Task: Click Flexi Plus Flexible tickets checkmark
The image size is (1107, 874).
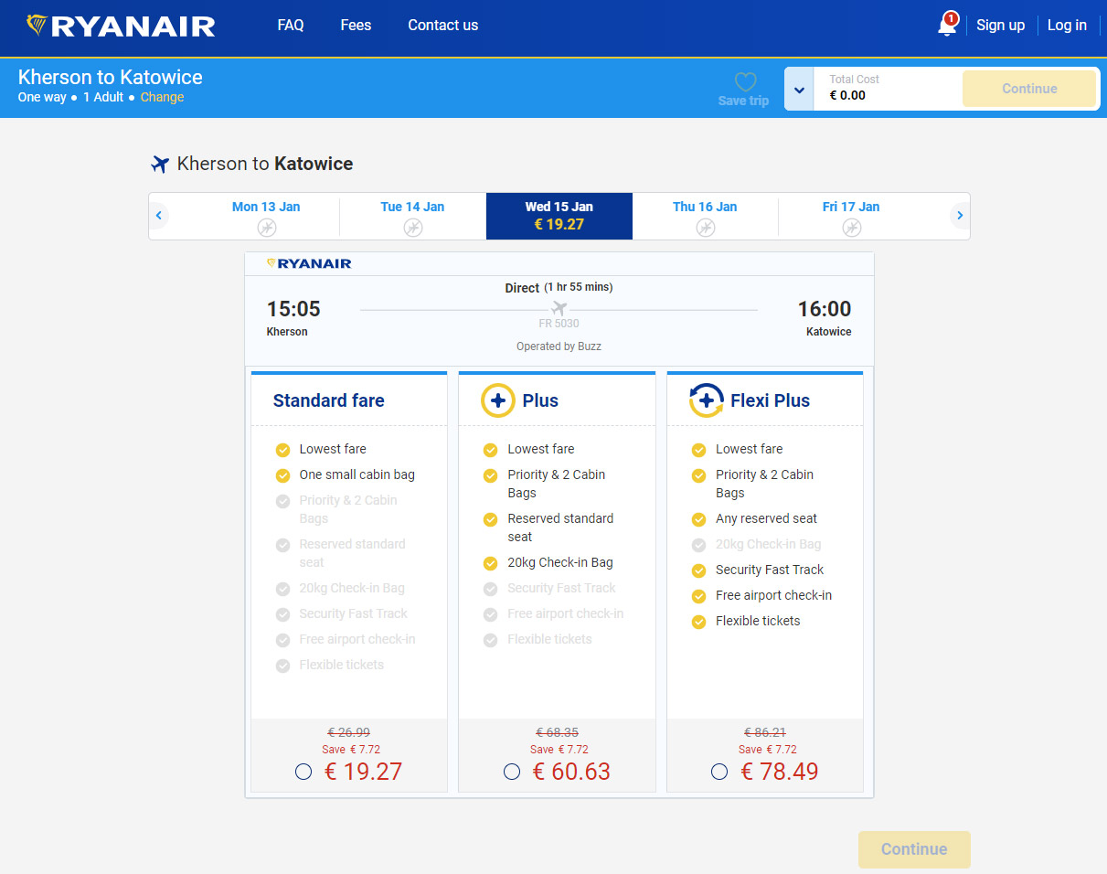Action: (698, 621)
